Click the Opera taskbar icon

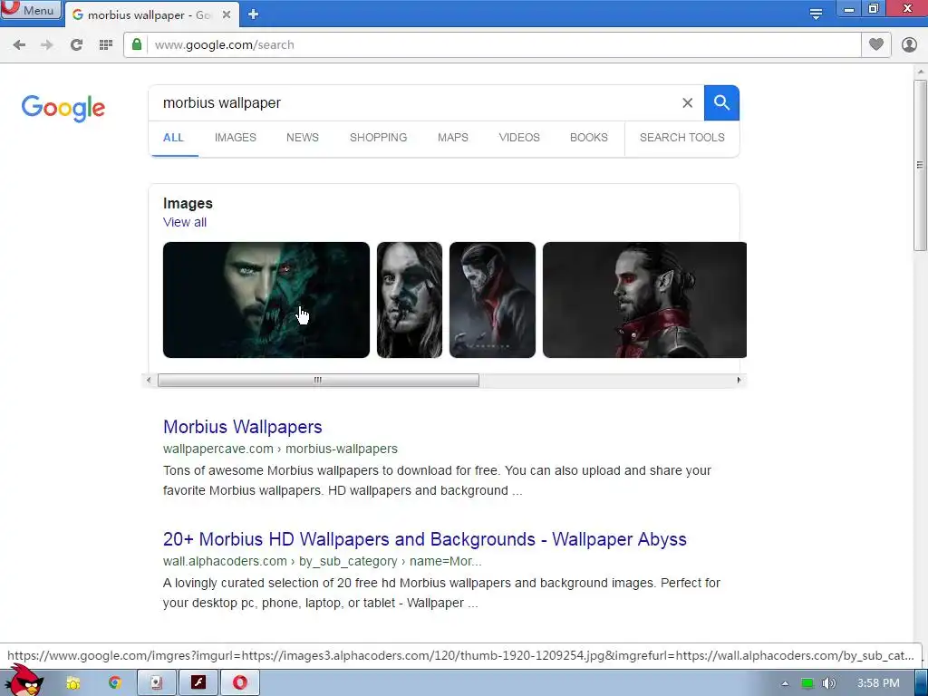(x=240, y=683)
